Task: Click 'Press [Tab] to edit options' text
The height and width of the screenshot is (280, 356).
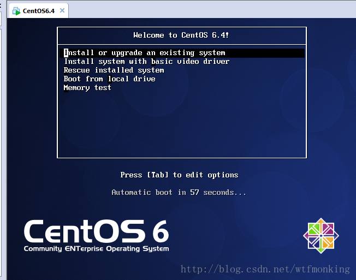Action: point(179,175)
